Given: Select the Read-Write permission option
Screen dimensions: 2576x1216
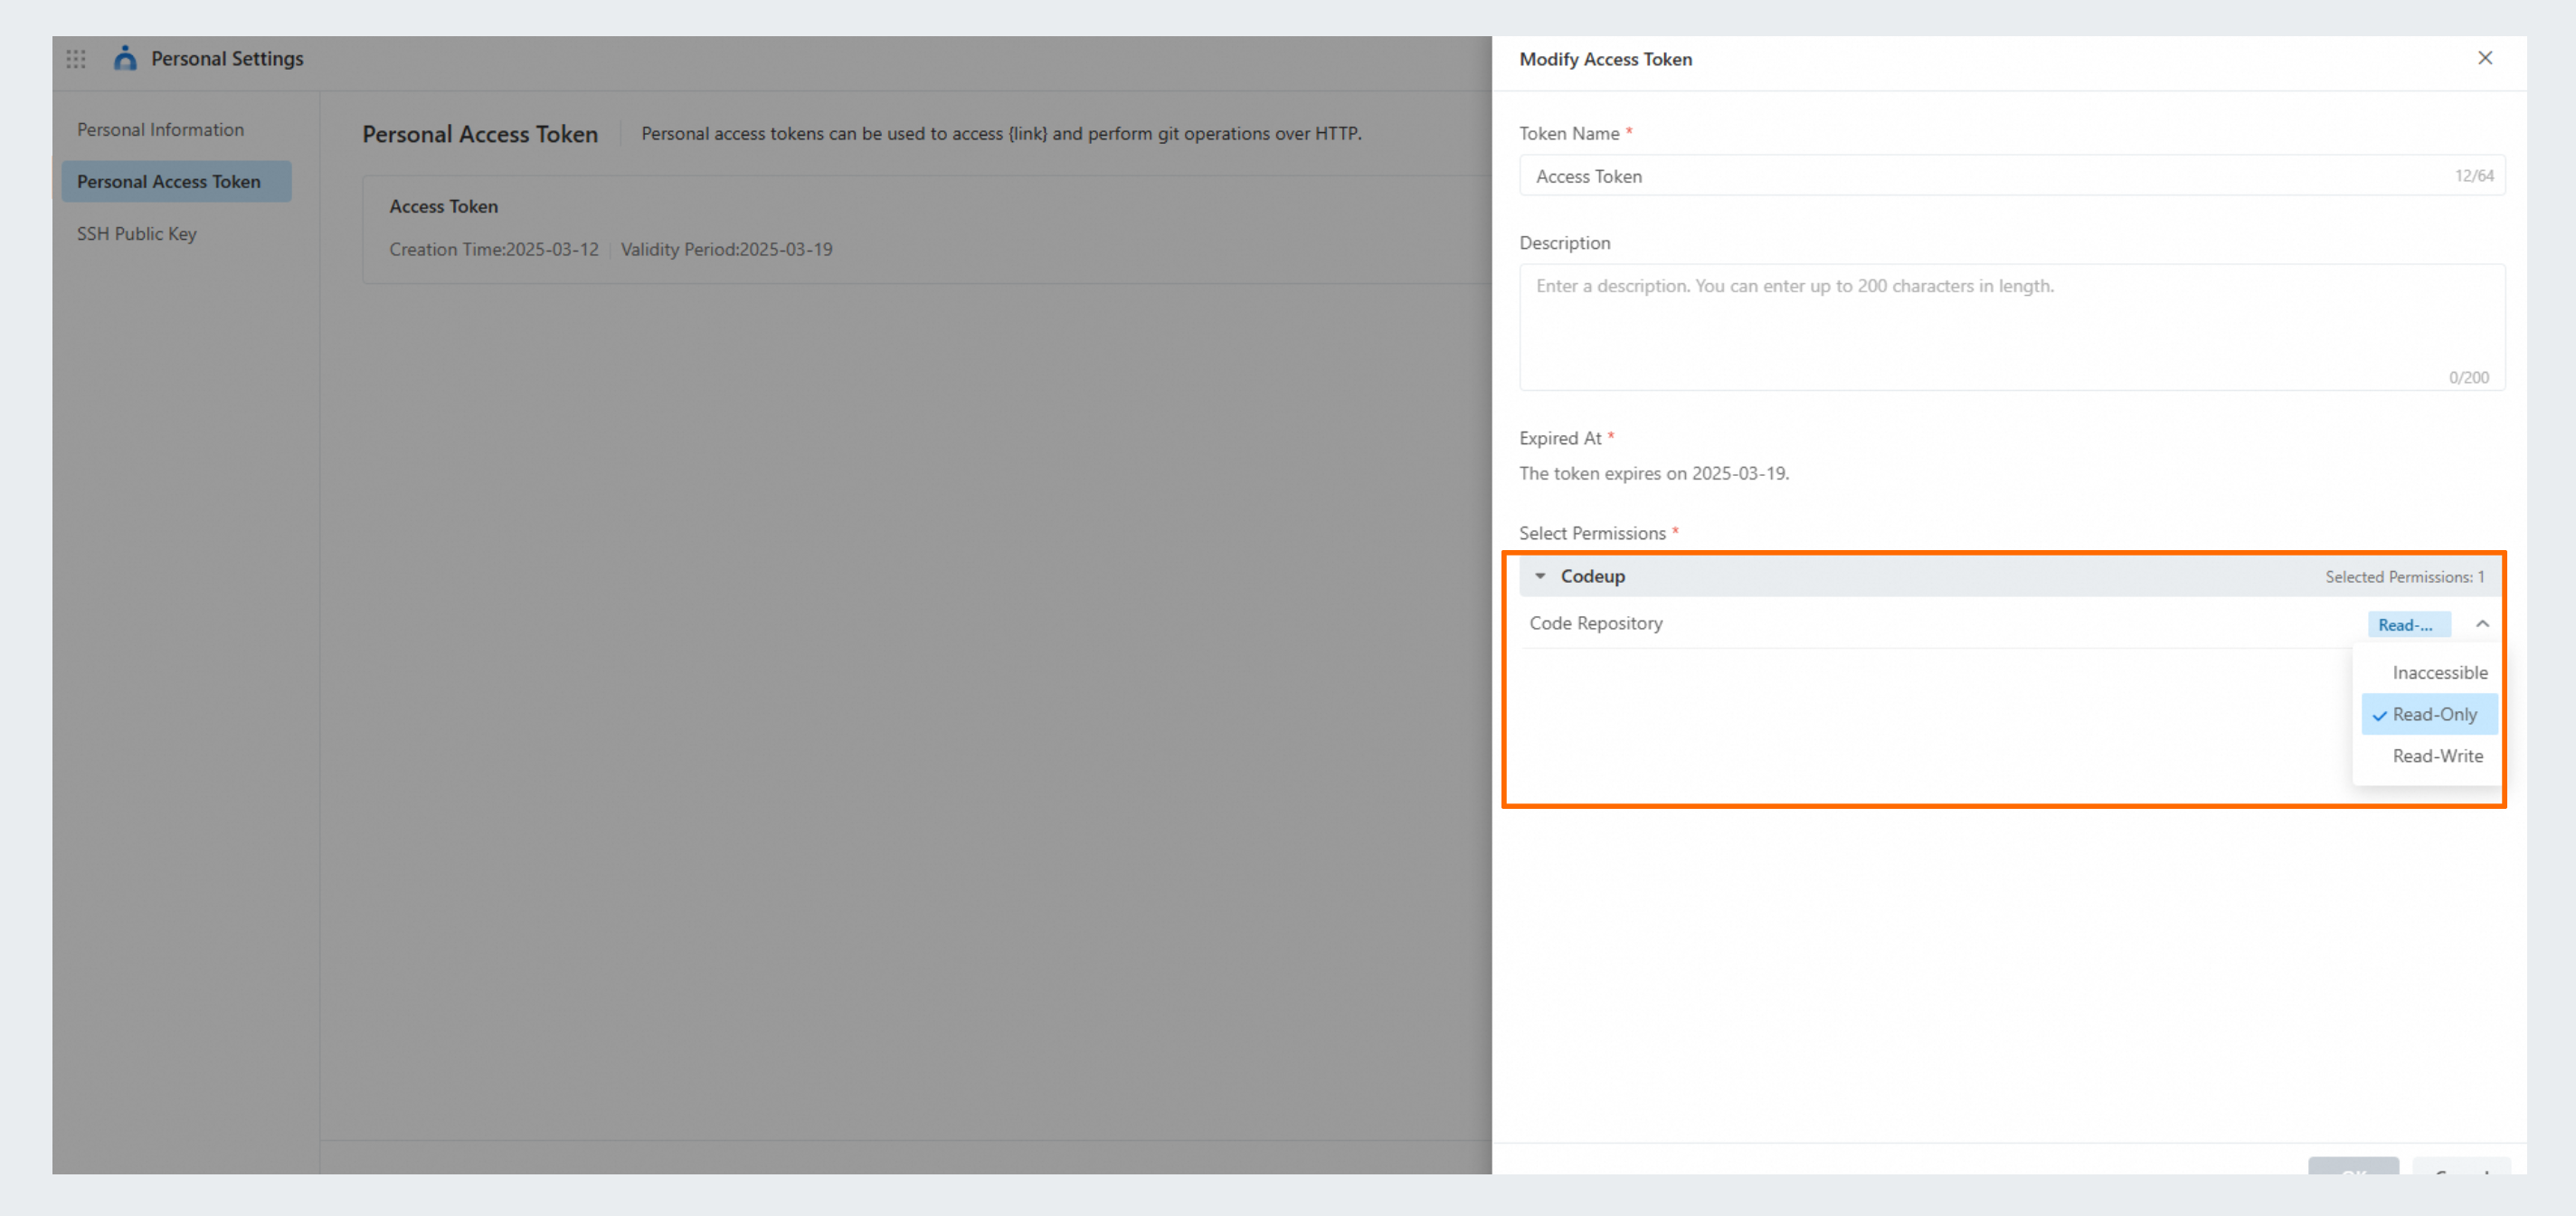Looking at the screenshot, I should (2439, 756).
